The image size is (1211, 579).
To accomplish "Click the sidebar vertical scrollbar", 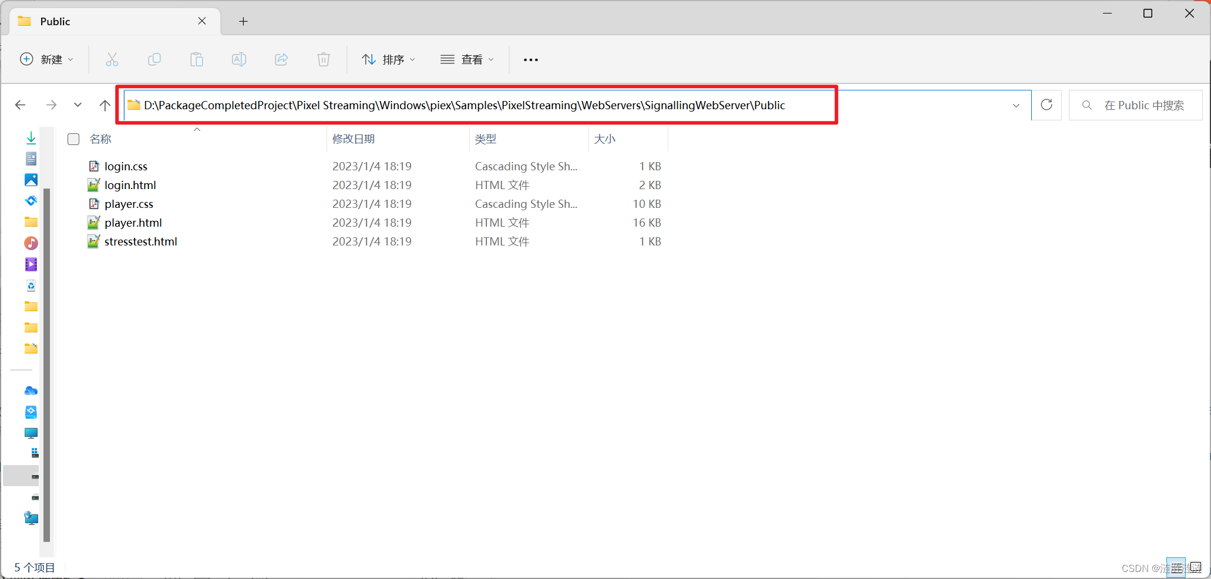I will (x=47, y=365).
